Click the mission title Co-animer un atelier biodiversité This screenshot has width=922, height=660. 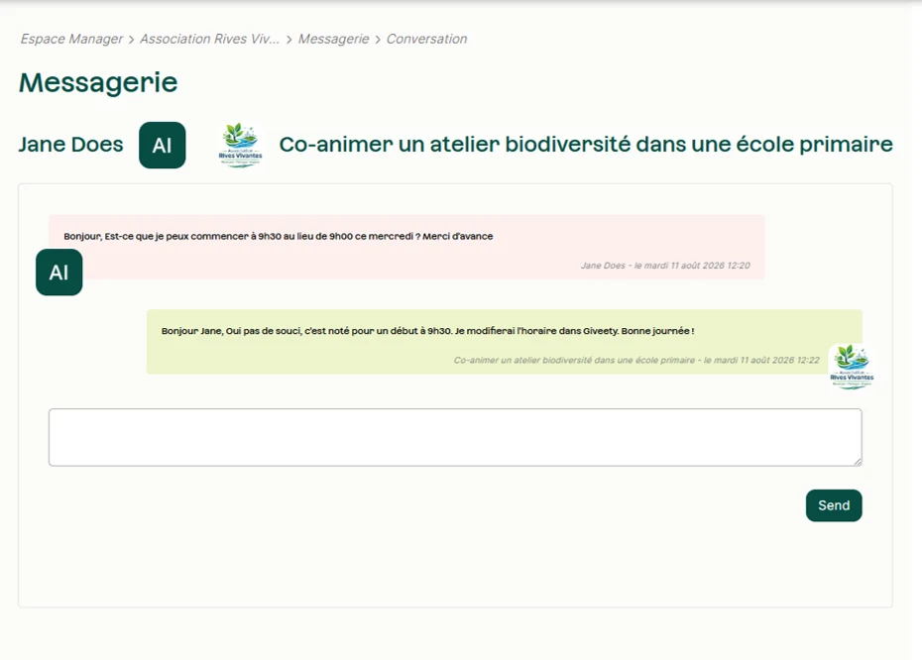click(586, 145)
